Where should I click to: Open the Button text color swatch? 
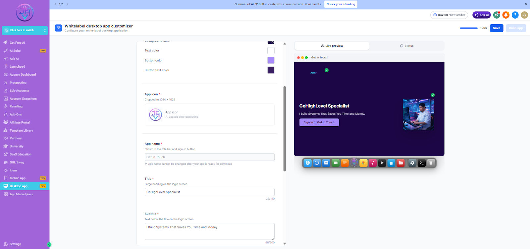tap(271, 70)
